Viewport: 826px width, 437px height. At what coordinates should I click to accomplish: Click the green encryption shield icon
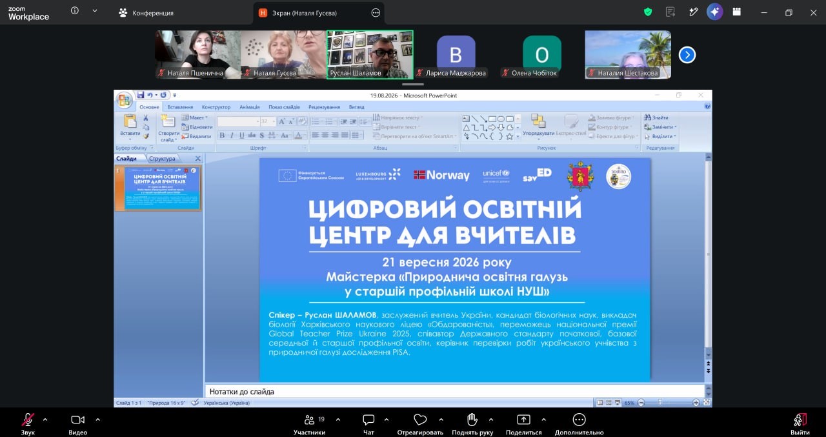649,12
